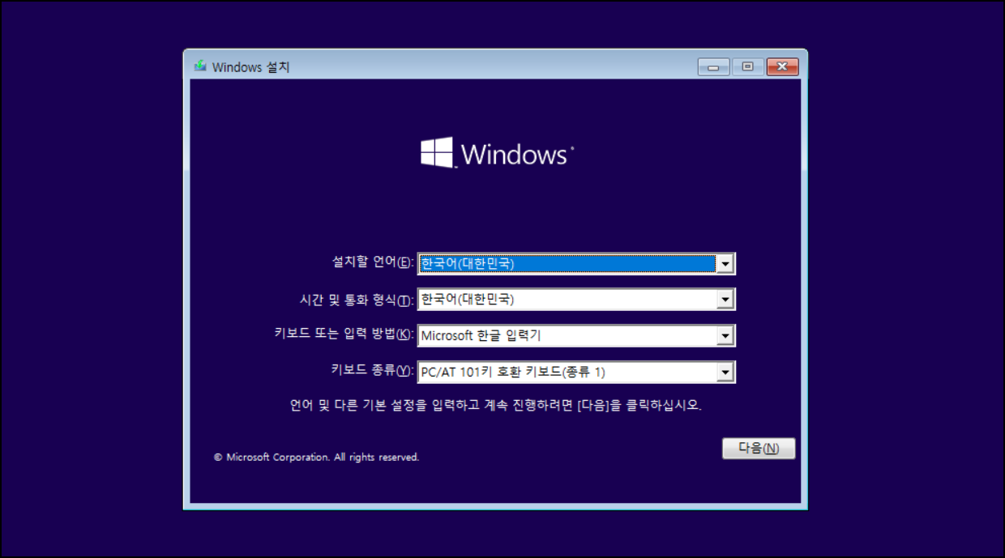Click the 키보드 종류(Y) label
The height and width of the screenshot is (558, 1005).
[x=373, y=372]
